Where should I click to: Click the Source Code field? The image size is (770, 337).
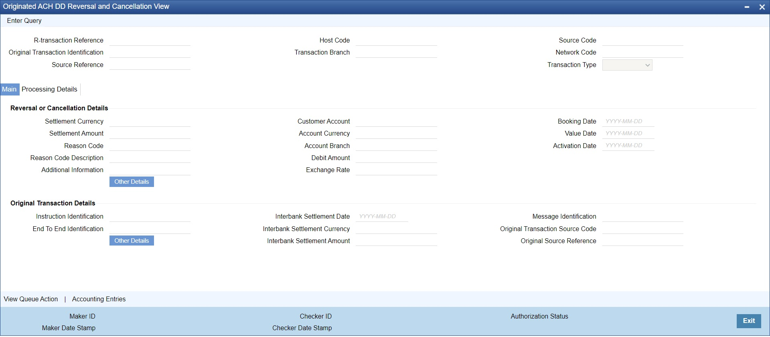point(643,41)
